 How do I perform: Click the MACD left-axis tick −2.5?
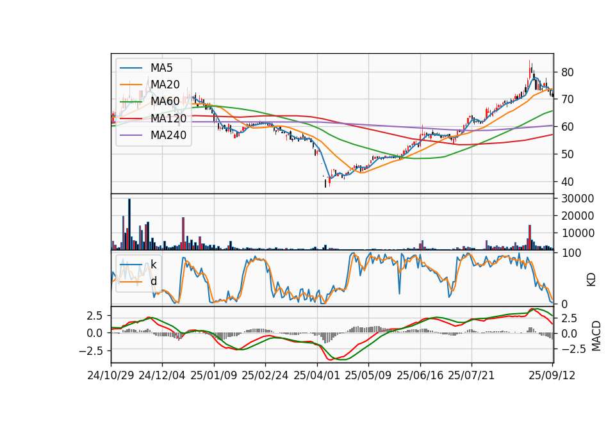pos(90,350)
